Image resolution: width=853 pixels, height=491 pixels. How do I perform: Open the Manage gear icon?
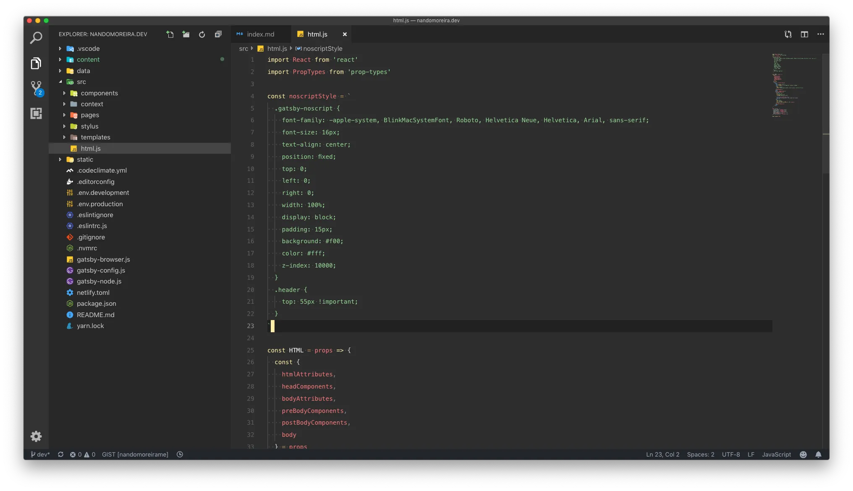(36, 436)
